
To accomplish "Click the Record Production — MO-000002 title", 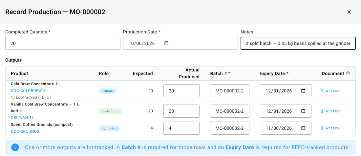I will click(x=55, y=12).
